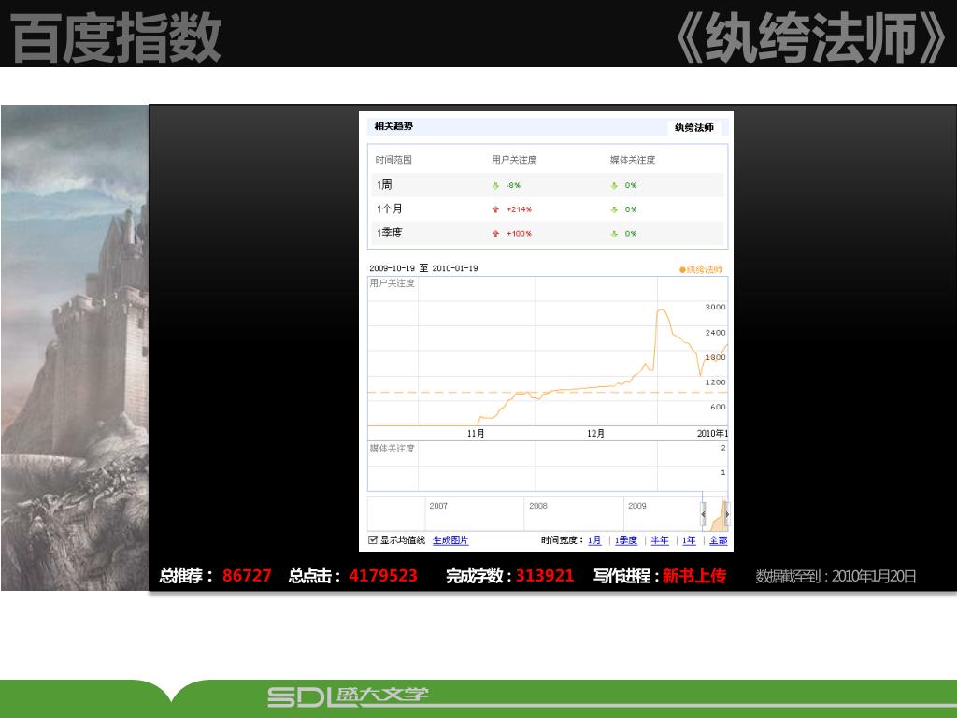Click the 《纨绔法师》 book title heading
The width and height of the screenshot is (957, 718).
pos(812,37)
